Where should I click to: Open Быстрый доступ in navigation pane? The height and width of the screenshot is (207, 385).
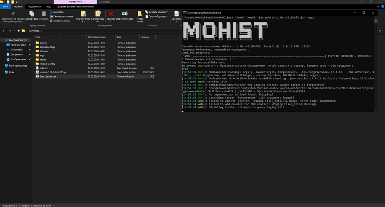pyautogui.click(x=16, y=40)
